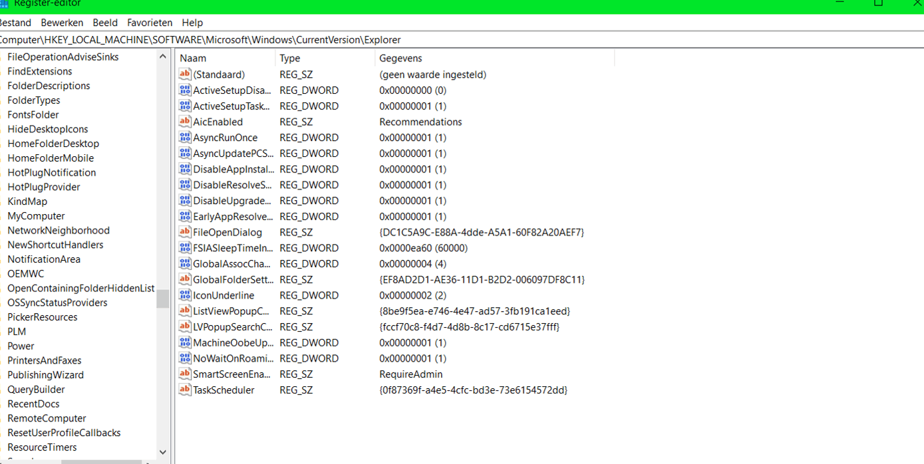The image size is (924, 464).
Task: Click the tree scrollbar up arrow
Action: click(163, 57)
